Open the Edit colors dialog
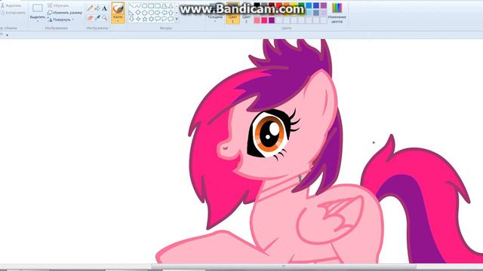Viewport: 483px width, 271px height. [x=337, y=13]
